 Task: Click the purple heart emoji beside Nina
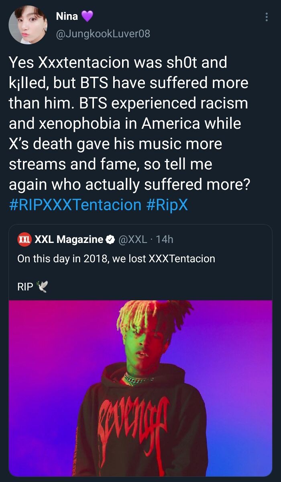click(x=87, y=16)
